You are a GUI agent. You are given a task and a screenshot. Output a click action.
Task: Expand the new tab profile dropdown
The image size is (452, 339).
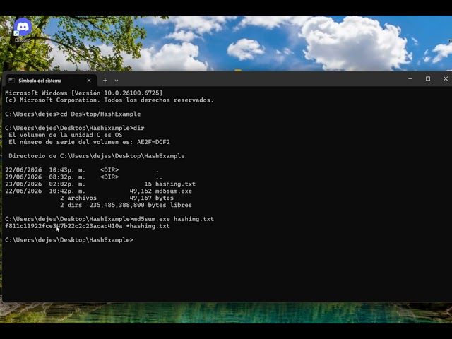(117, 81)
